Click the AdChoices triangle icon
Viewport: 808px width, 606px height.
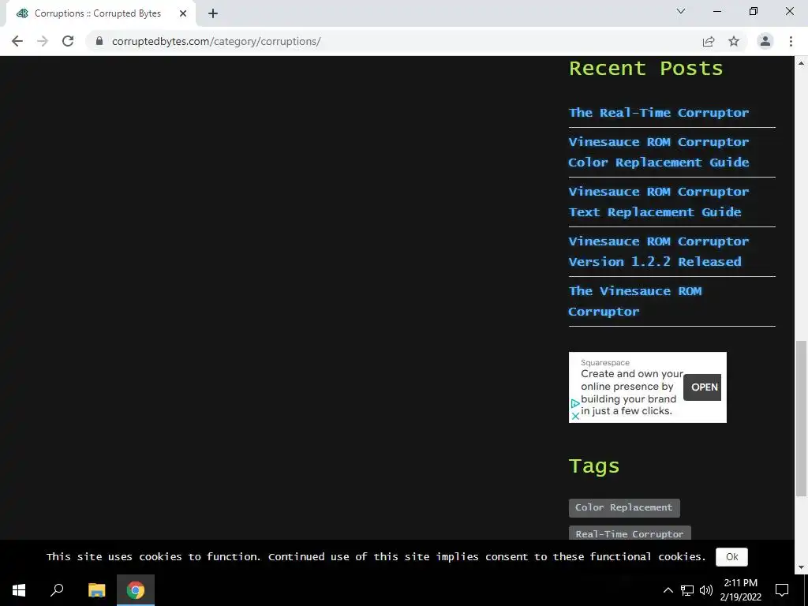pyautogui.click(x=575, y=403)
